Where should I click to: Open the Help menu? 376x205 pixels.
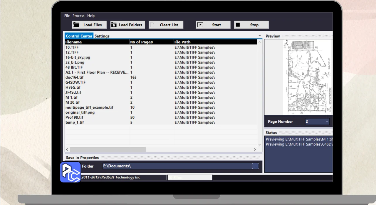point(91,16)
